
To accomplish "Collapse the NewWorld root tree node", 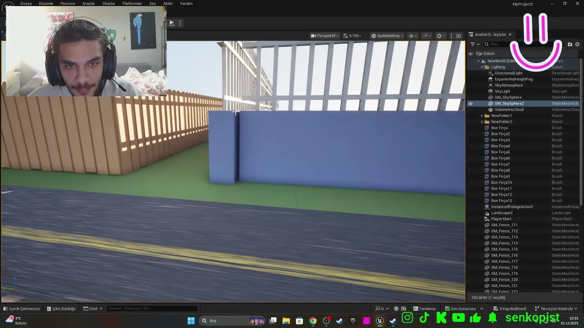I will click(x=478, y=61).
